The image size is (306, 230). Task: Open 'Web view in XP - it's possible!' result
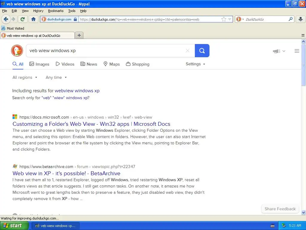66,173
